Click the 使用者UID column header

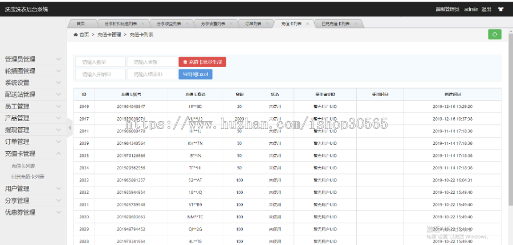(325, 94)
